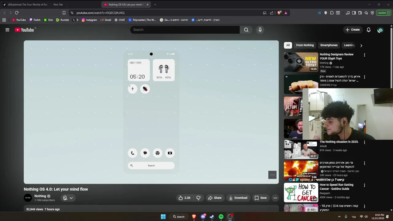393x221 pixels.
Task: Go to the YouTube home logo
Action: (x=24, y=30)
